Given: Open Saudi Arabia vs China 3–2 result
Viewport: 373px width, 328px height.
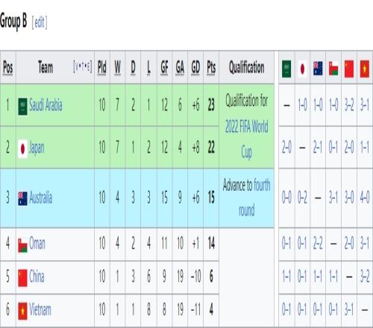Looking at the screenshot, I should [x=349, y=105].
